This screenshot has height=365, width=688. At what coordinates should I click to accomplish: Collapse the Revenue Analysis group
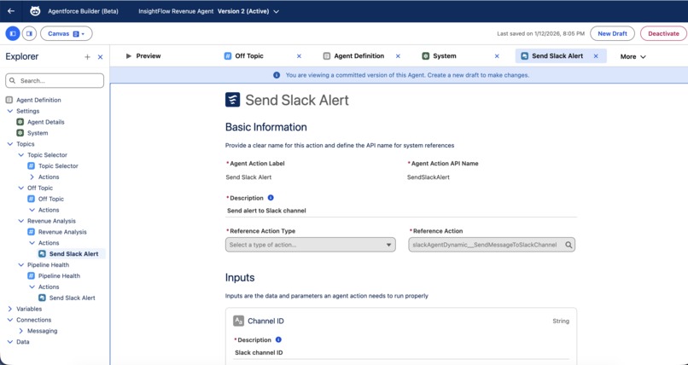click(x=21, y=221)
